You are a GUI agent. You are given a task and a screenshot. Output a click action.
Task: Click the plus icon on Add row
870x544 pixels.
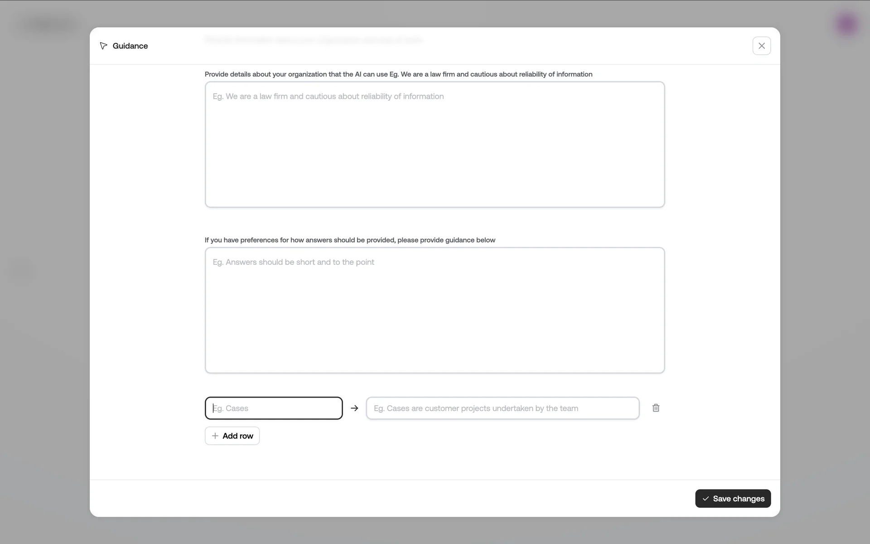(215, 436)
